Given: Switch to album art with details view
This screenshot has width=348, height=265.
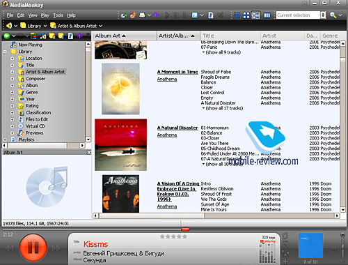Looking at the screenshot, I should (255, 15).
